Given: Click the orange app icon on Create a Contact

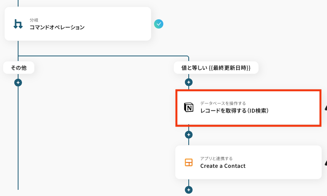Looking at the screenshot, I should [189, 162].
